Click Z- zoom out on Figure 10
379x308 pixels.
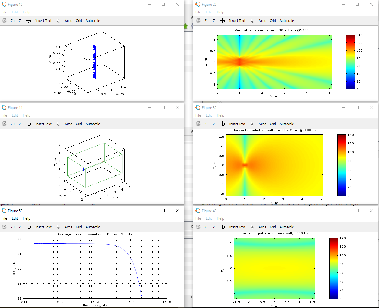[21, 21]
